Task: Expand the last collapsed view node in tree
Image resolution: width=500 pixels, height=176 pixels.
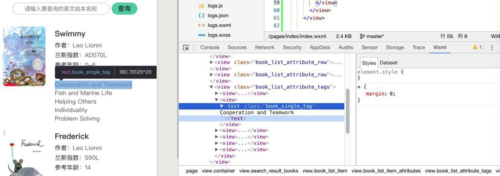Action: tap(217, 150)
